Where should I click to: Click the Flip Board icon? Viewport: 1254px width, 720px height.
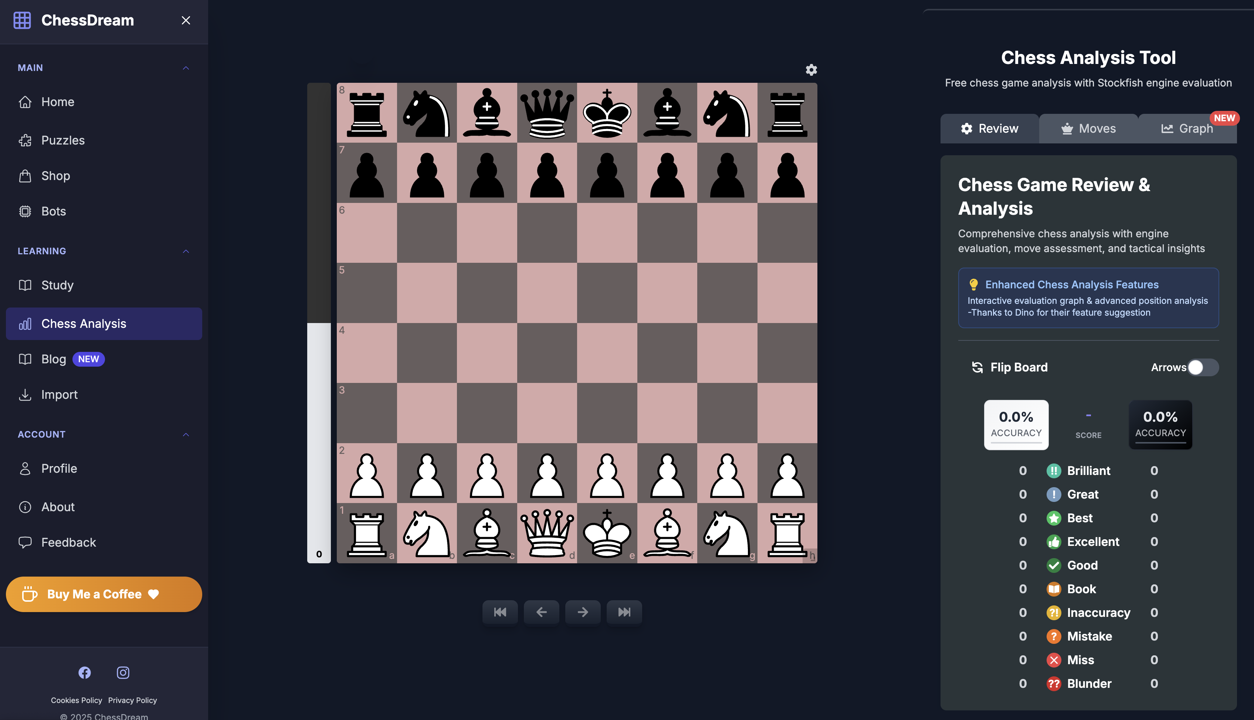[x=977, y=367]
